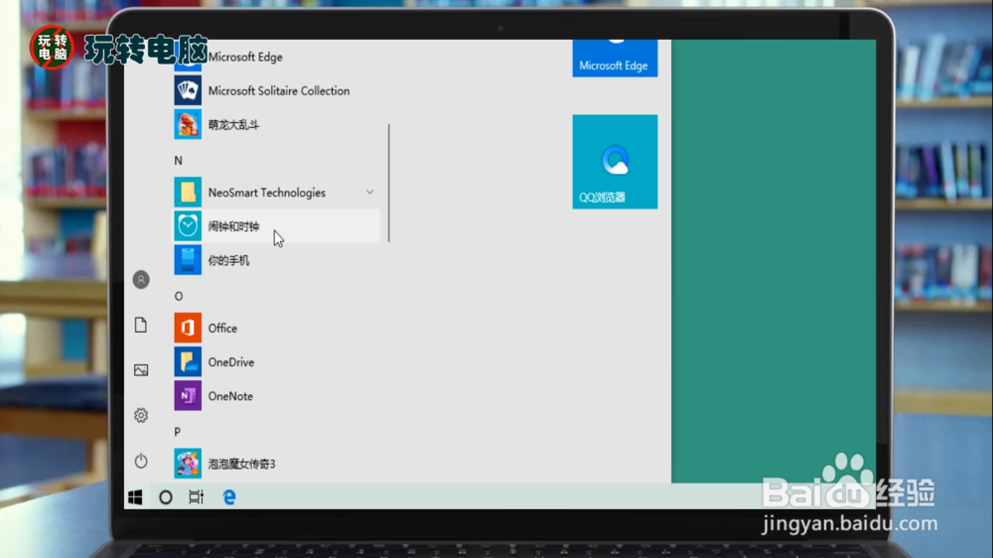The height and width of the screenshot is (558, 993).
Task: Click the NeoSmart Technologies folder icon
Action: pyautogui.click(x=188, y=192)
